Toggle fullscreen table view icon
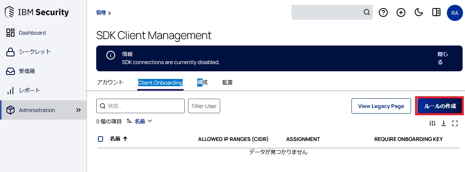 click(x=455, y=123)
